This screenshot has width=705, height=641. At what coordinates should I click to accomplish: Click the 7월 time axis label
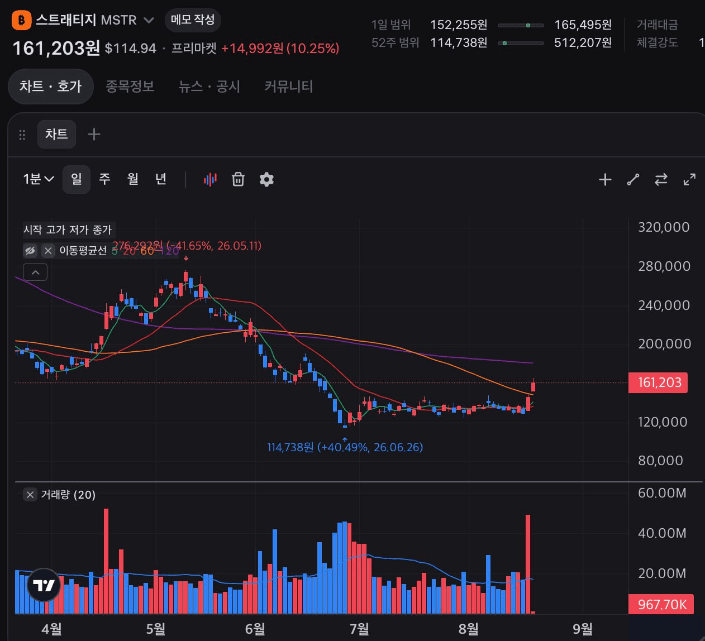point(359,629)
